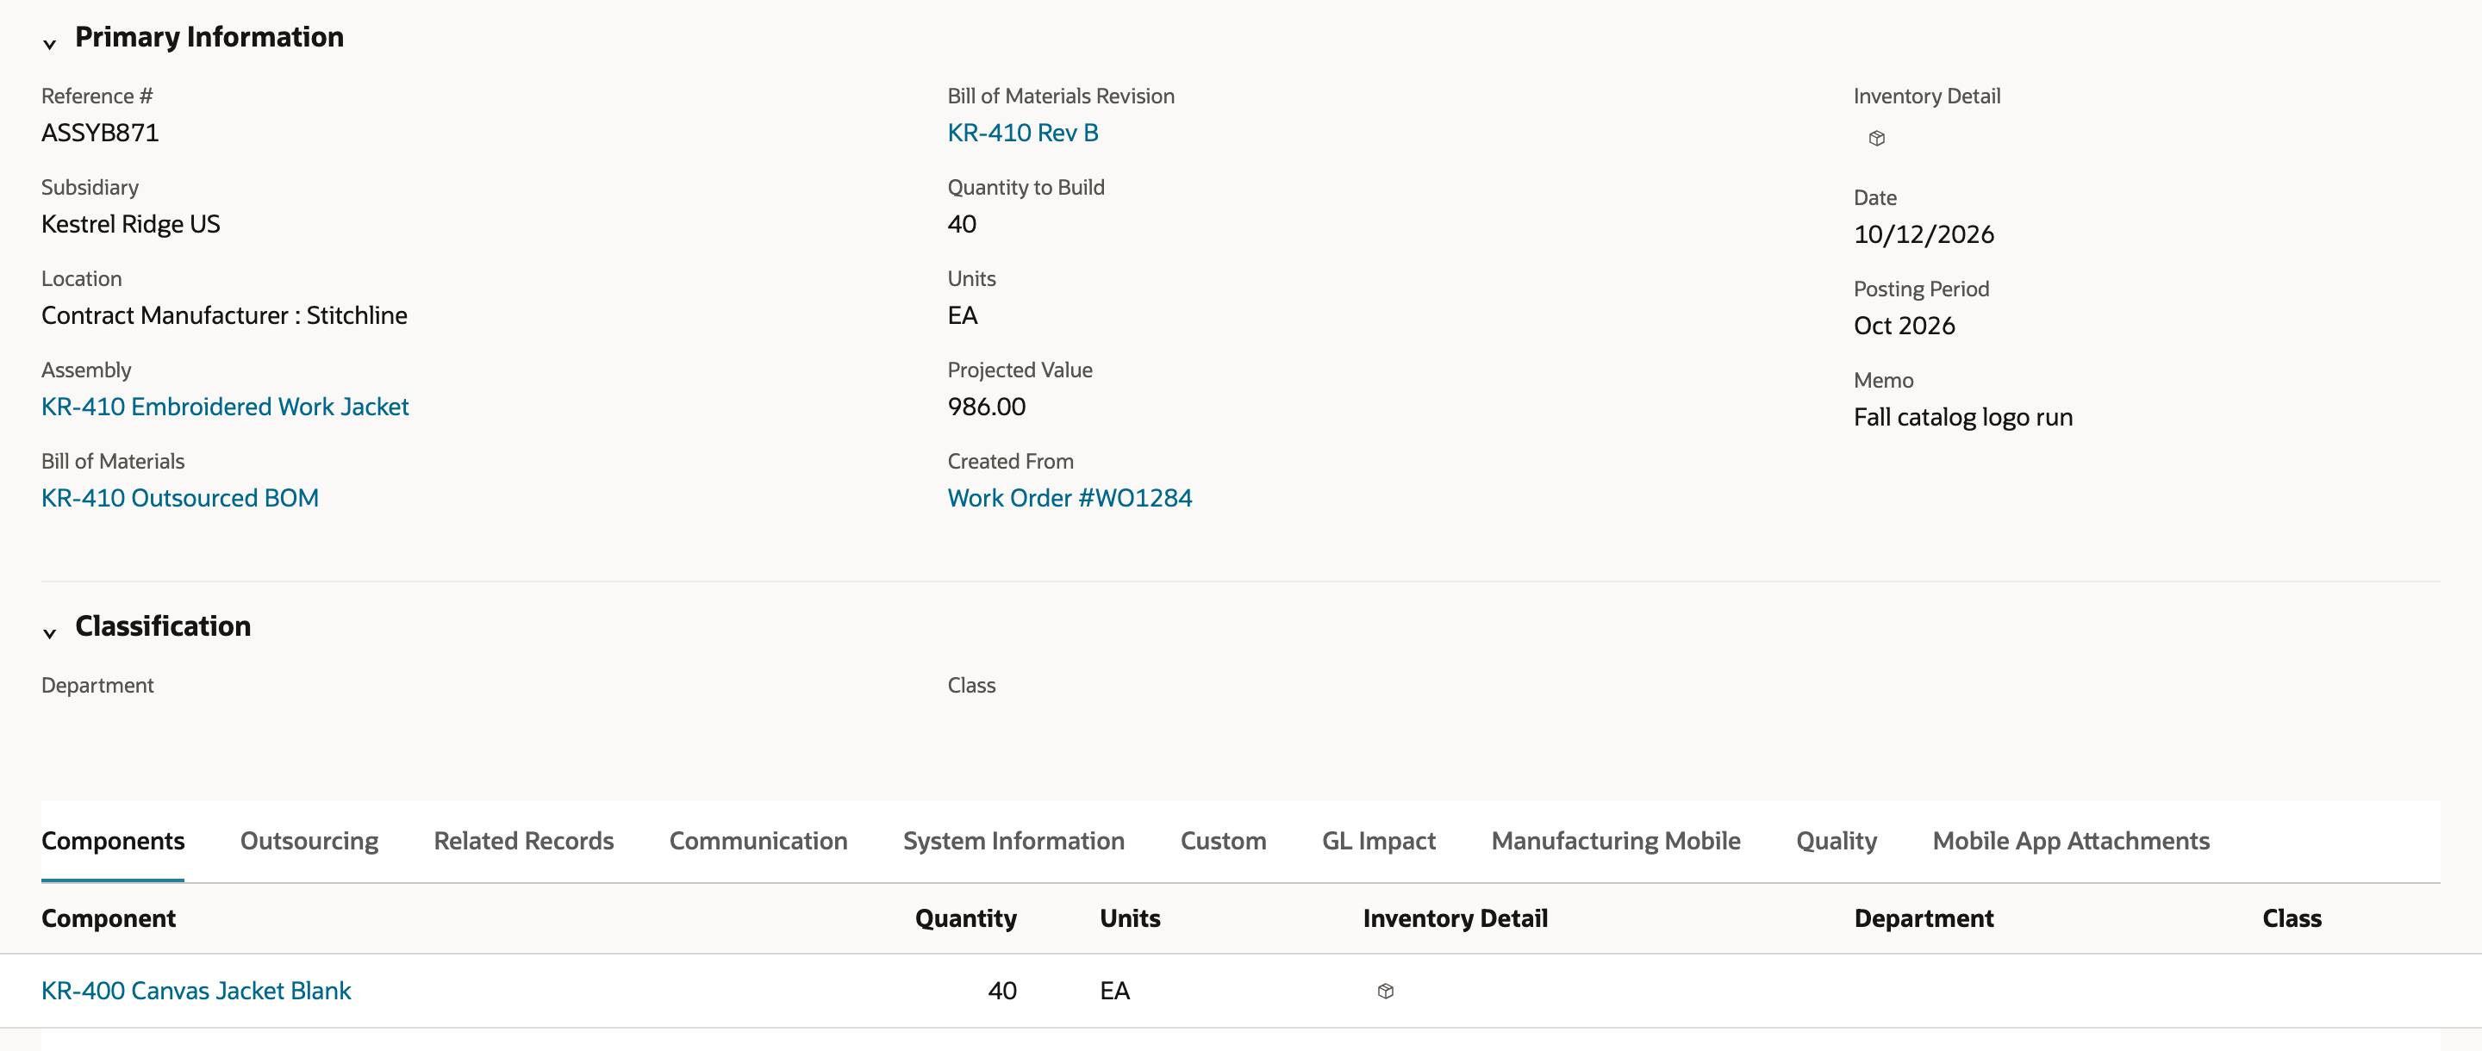Click the Class column header

(2292, 918)
